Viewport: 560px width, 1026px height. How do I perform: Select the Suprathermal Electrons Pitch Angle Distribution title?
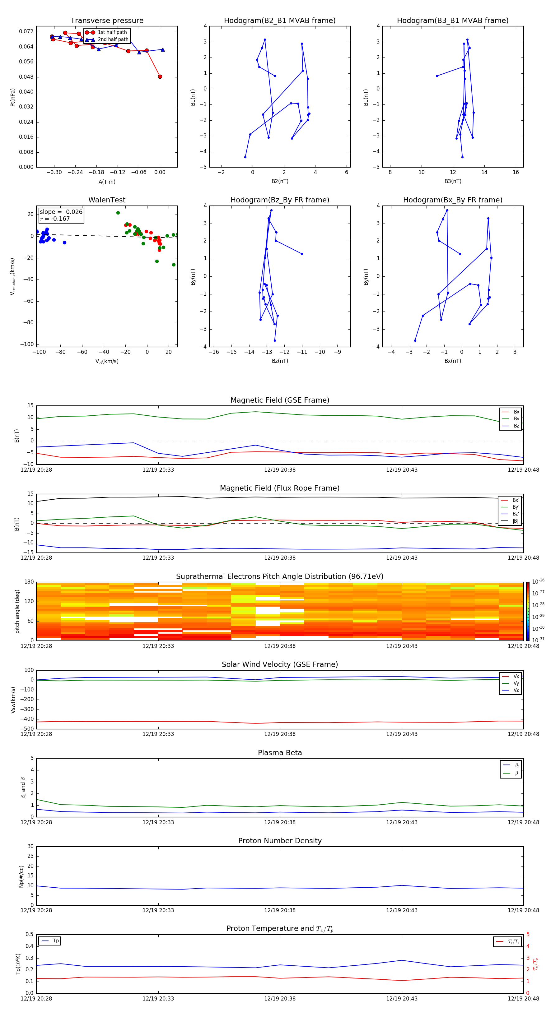pos(280,577)
